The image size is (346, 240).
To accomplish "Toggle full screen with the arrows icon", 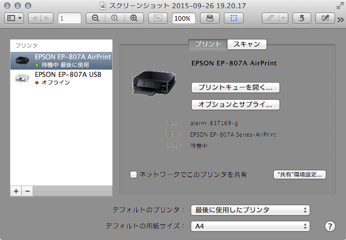I will click(340, 6).
